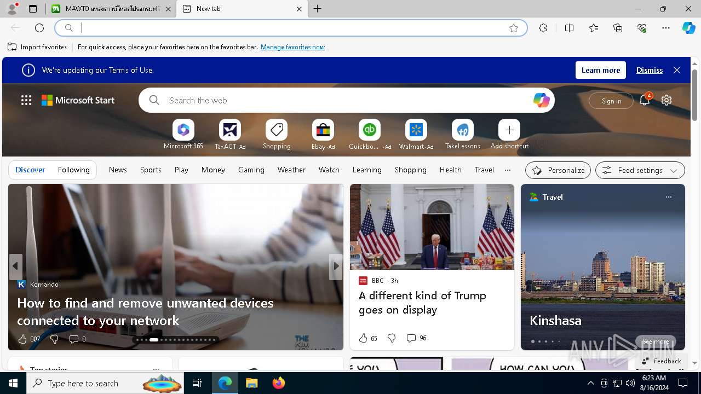
Task: Click Manage favorites now link
Action: click(x=292, y=47)
